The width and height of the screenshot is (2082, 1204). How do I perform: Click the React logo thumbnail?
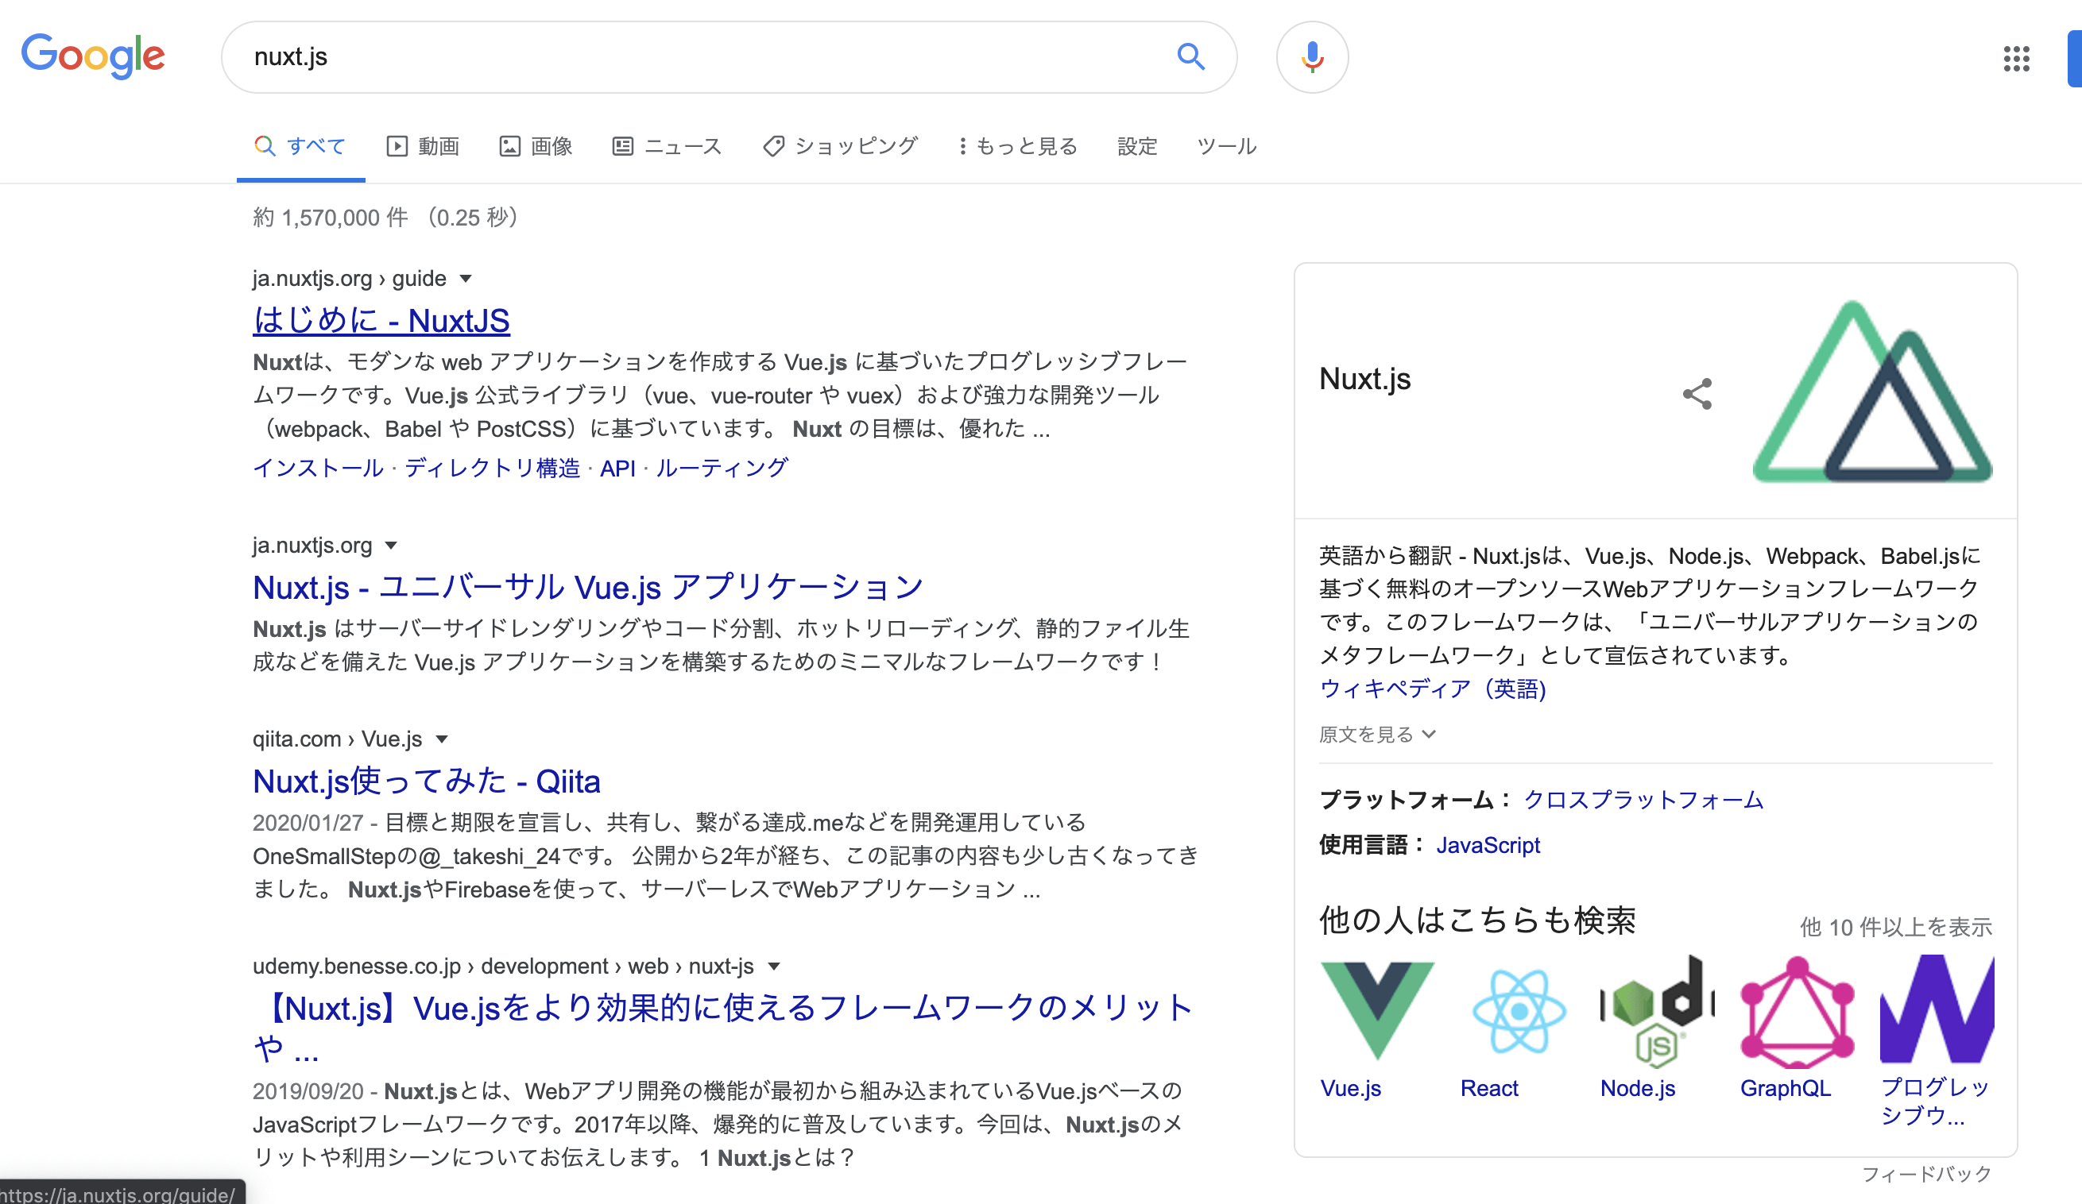pos(1518,1009)
